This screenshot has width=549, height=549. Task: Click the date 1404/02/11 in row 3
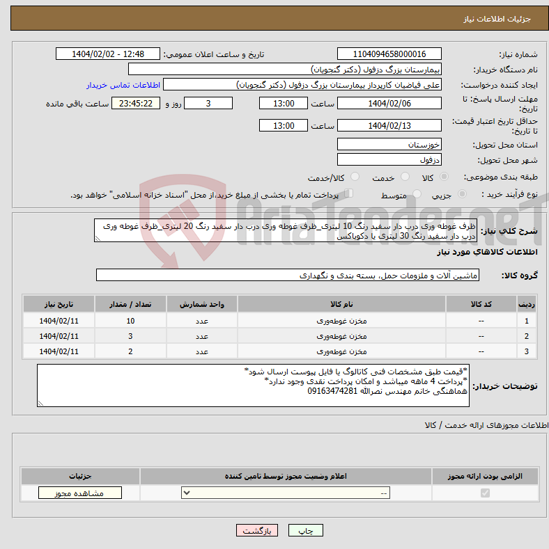click(59, 351)
